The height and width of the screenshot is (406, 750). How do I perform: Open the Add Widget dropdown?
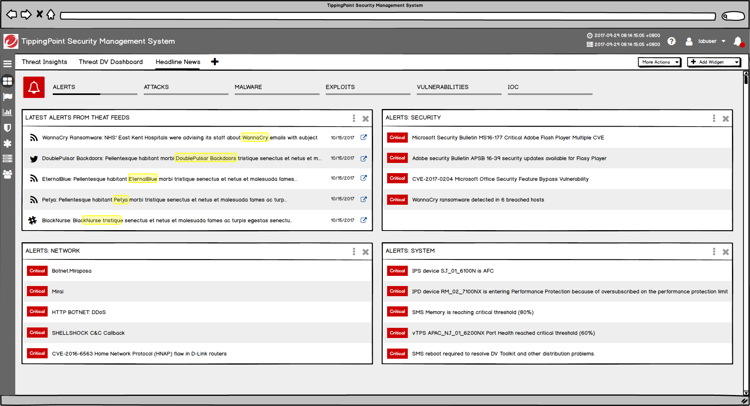click(x=714, y=62)
